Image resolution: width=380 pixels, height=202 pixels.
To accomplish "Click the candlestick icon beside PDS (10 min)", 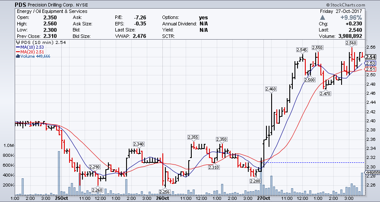I will point(17,43).
